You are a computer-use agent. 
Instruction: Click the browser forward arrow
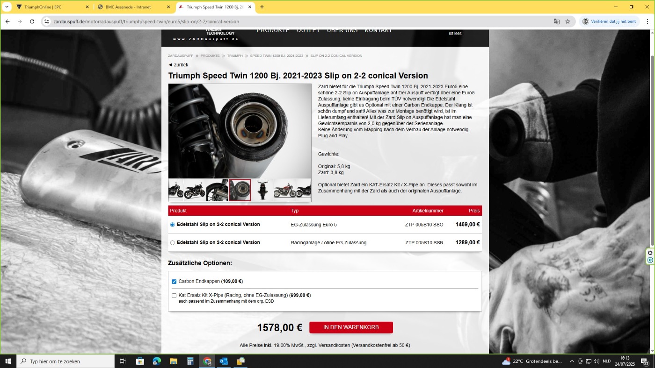[x=20, y=21]
